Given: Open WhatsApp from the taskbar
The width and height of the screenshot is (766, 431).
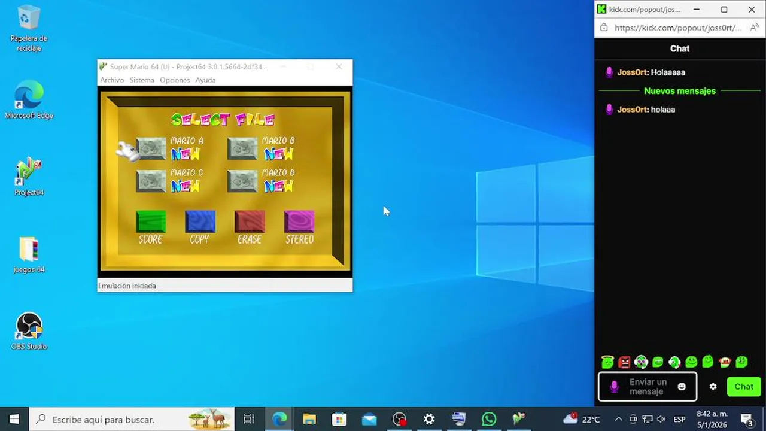Looking at the screenshot, I should (489, 419).
